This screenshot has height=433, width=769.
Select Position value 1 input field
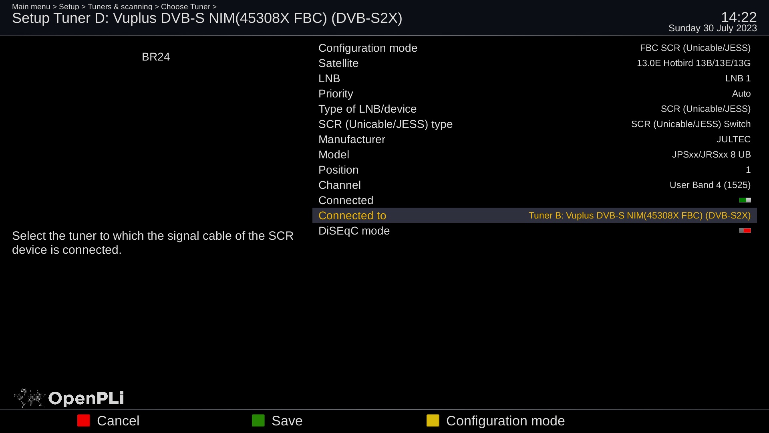click(749, 169)
